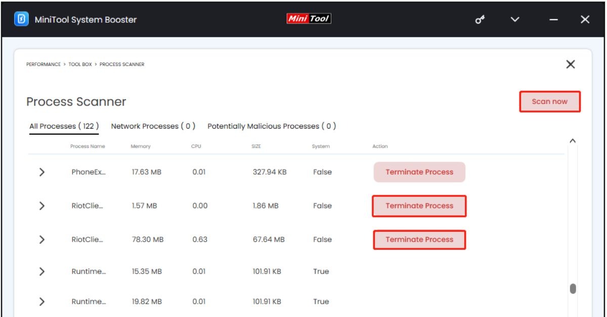Viewport: 607px width, 317px height.
Task: Switch to All Processes (122) tab
Action: click(64, 126)
